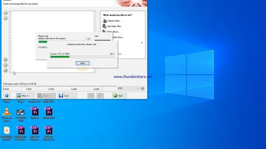The image size is (266, 149).
Task: Click the Save floppy disk icon
Action: coord(61,96)
